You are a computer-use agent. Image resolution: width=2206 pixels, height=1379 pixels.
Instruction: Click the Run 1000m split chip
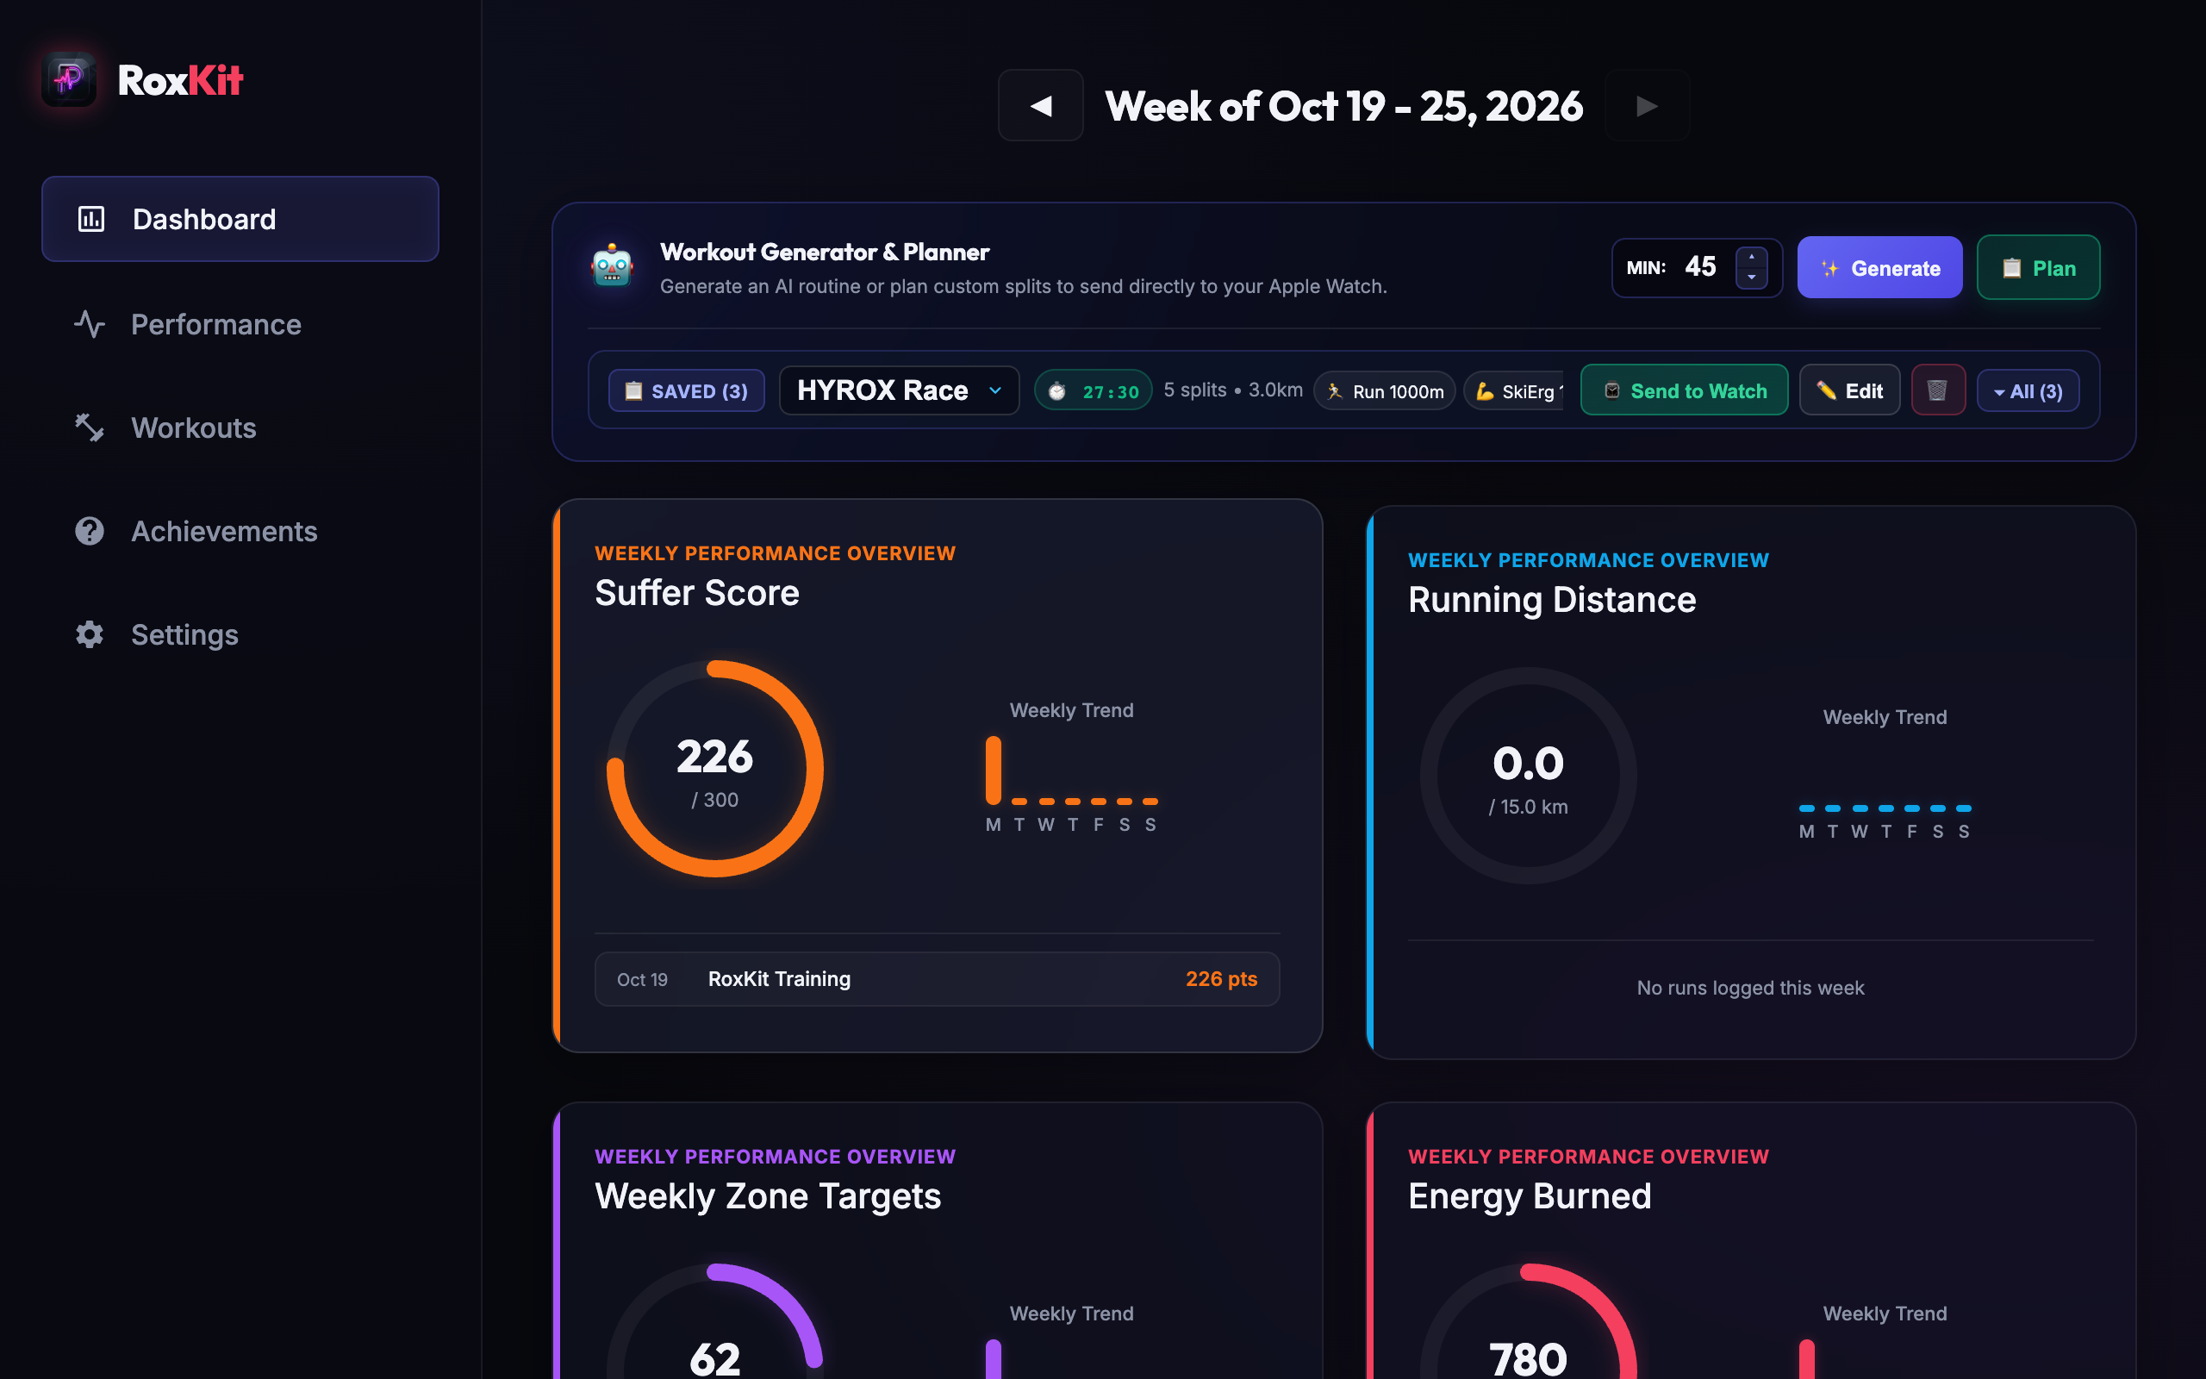pos(1384,391)
